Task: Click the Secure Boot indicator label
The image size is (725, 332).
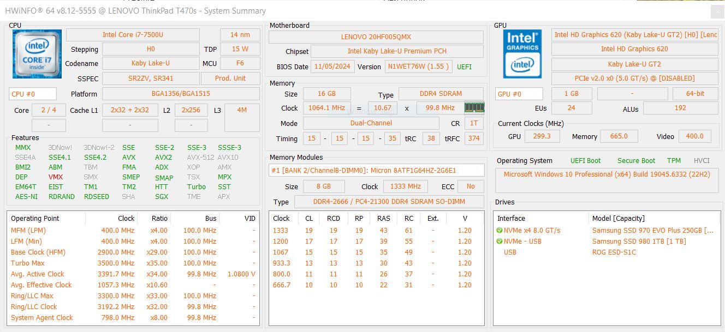Action: (x=636, y=161)
